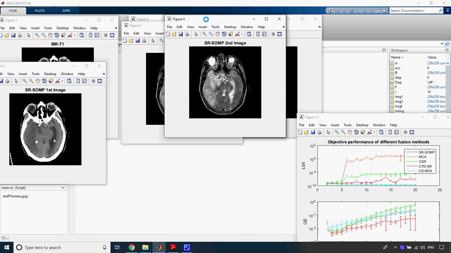Select Edit Plot arrow in Figure 4 toolbar
The image size is (451, 253).
click(x=196, y=34)
